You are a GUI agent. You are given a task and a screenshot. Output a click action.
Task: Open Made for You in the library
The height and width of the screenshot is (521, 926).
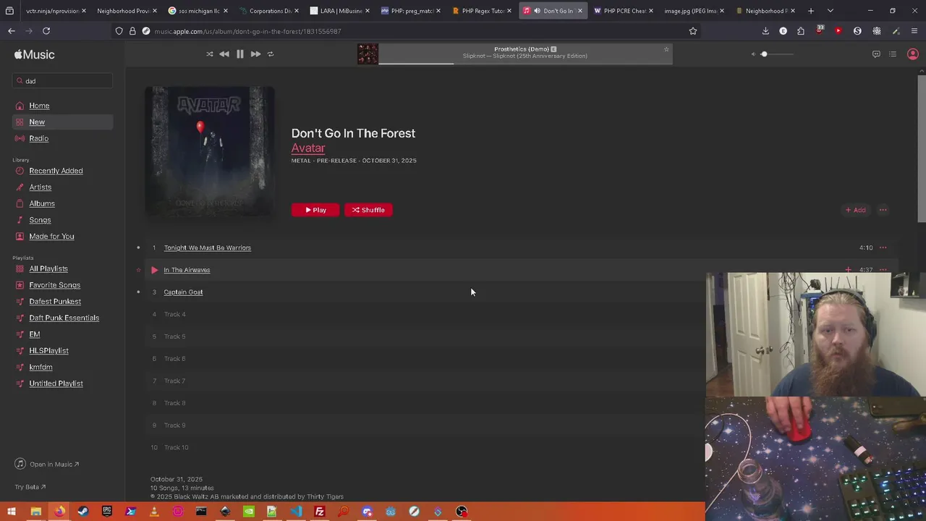click(x=51, y=237)
